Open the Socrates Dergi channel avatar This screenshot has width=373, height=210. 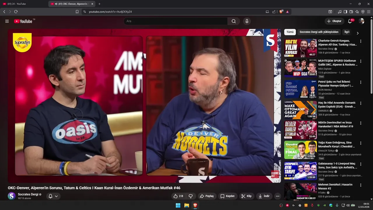12,196
